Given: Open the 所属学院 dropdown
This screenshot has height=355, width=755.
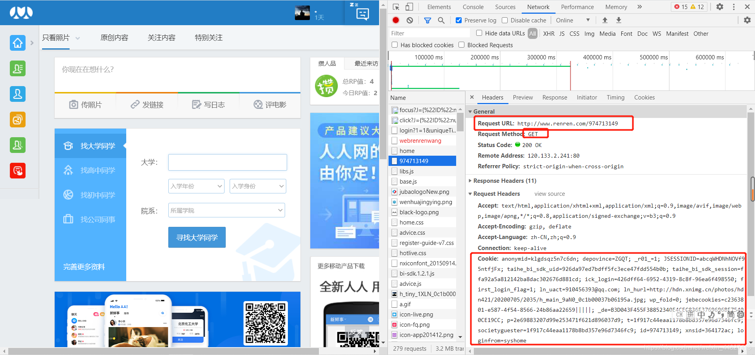Looking at the screenshot, I should (226, 210).
